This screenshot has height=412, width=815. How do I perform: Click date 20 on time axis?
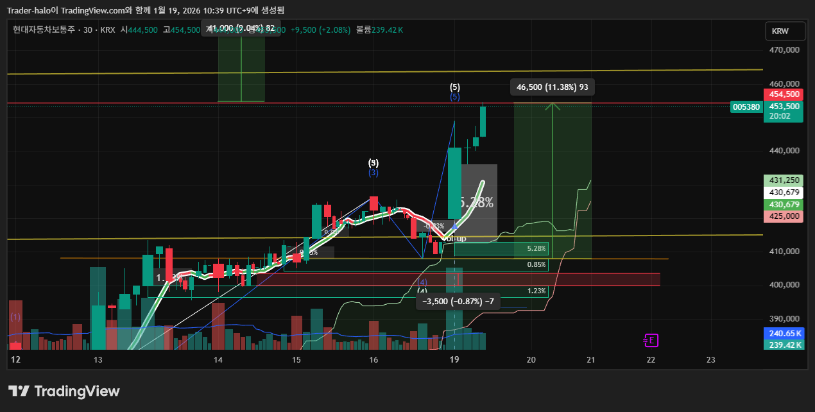pos(531,360)
